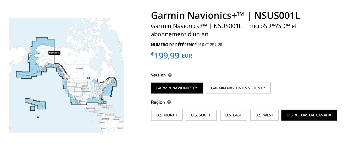
Task: Pick the U.S. East region option
Action: [233, 115]
